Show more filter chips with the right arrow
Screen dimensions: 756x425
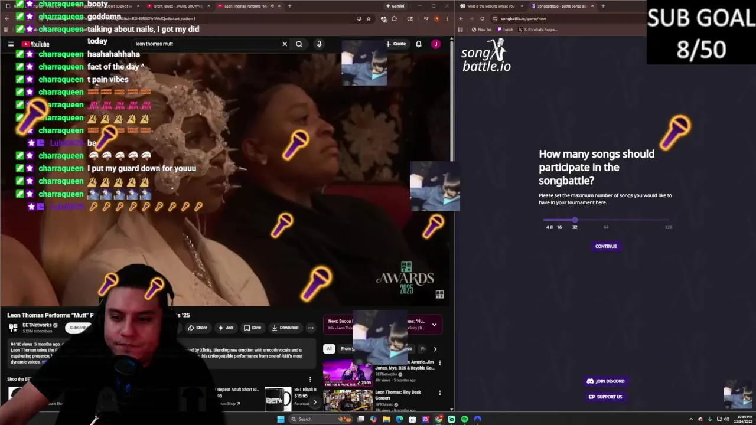coord(435,349)
